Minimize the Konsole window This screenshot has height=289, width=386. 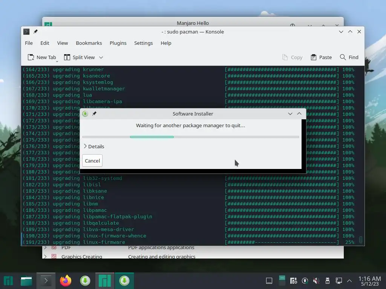341,32
